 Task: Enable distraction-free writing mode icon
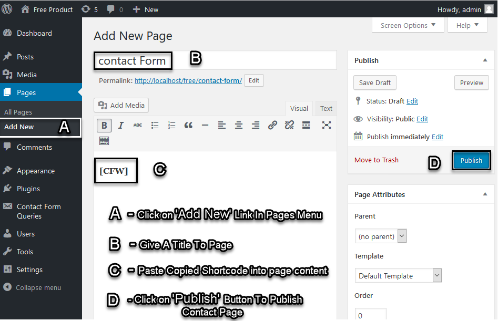(327, 125)
